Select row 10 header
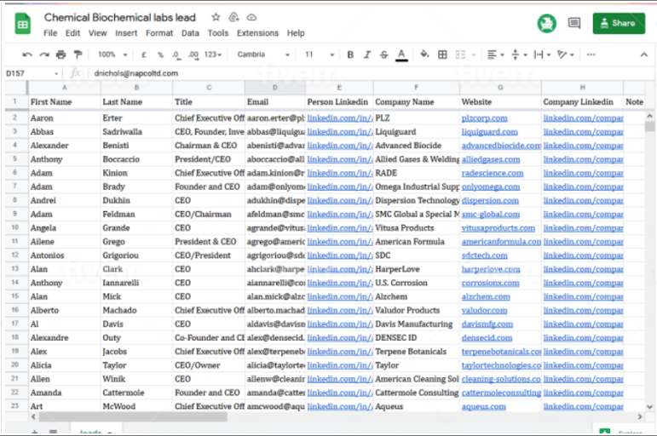 [15, 228]
